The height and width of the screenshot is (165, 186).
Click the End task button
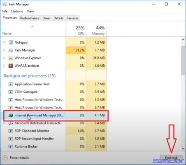[171, 158]
